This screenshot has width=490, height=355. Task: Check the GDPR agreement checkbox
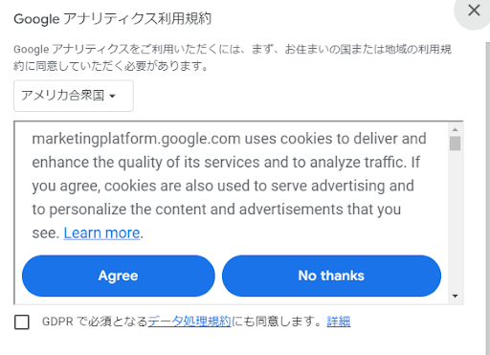click(x=22, y=322)
